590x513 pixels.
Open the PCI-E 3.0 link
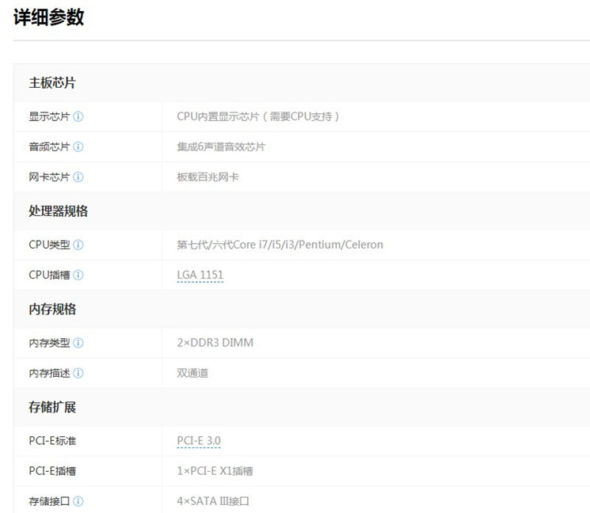[199, 440]
